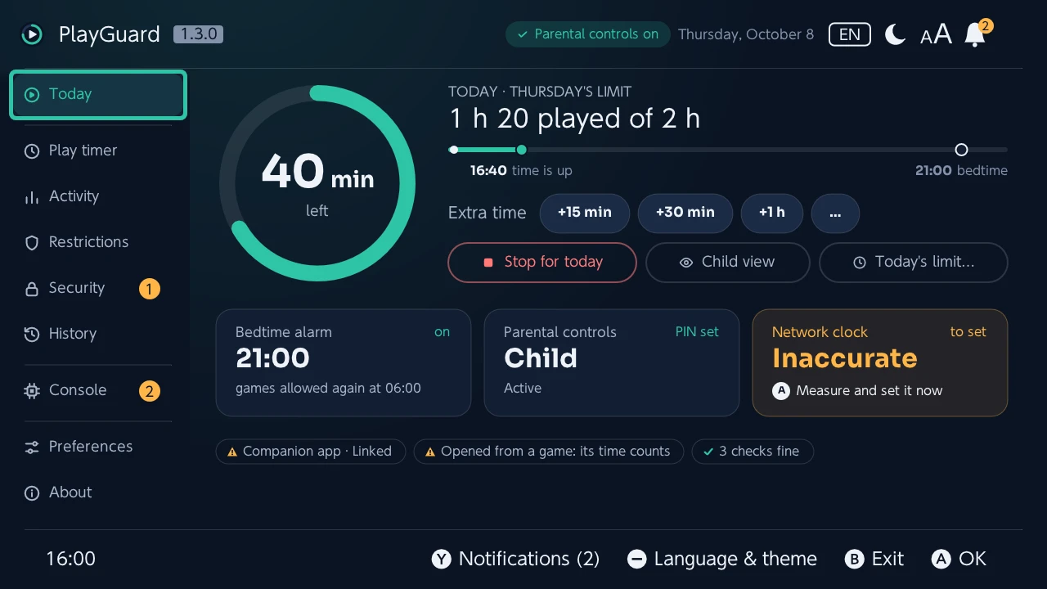The height and width of the screenshot is (589, 1047).
Task: Click the Parental controls on badge
Action: (x=588, y=34)
